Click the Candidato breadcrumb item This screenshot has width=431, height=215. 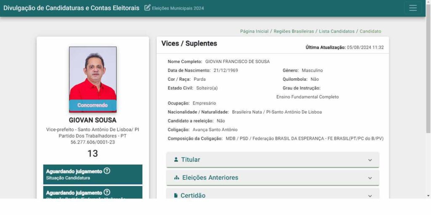(370, 31)
